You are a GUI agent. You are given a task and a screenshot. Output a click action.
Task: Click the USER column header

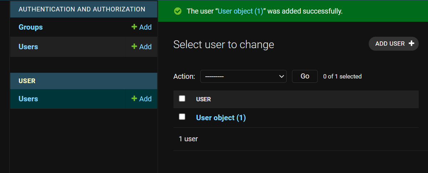[x=203, y=100]
